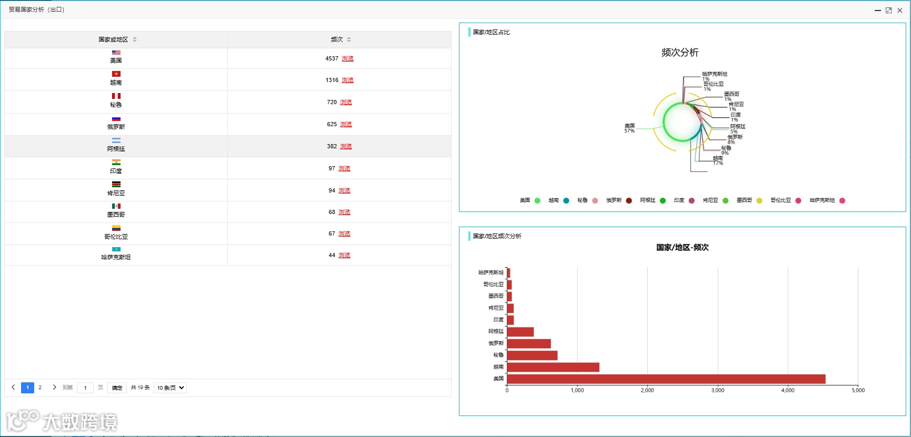This screenshot has height=437, width=911.
Task: Select page 1 in pagination
Action: 28,388
